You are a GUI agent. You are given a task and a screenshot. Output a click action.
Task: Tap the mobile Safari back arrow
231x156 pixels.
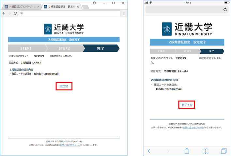coord(149,151)
